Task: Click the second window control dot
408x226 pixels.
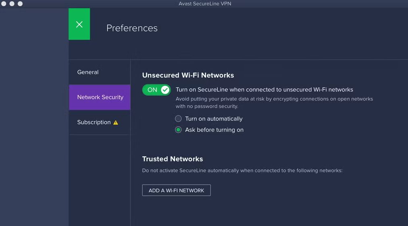Action: pos(12,4)
